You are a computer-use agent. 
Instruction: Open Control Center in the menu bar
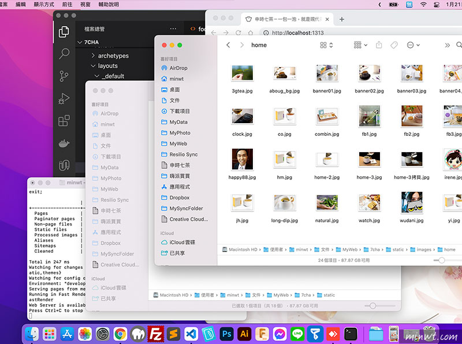pyautogui.click(x=437, y=5)
